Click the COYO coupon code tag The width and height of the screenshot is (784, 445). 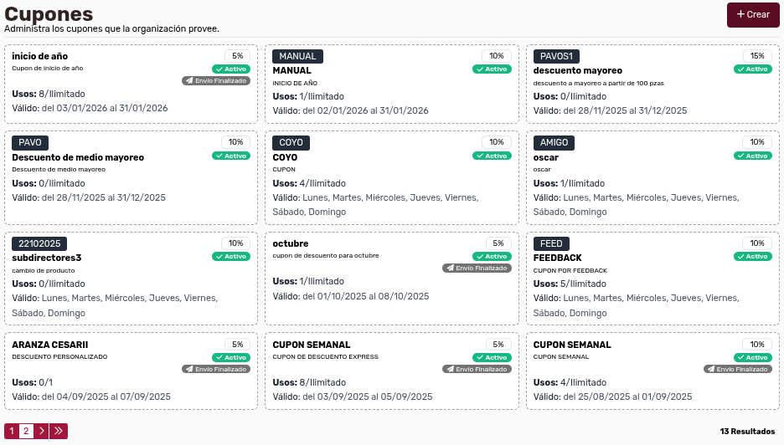coord(291,143)
